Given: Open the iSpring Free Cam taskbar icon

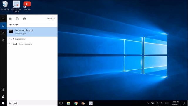Looking at the screenshot, I should click(90, 103).
